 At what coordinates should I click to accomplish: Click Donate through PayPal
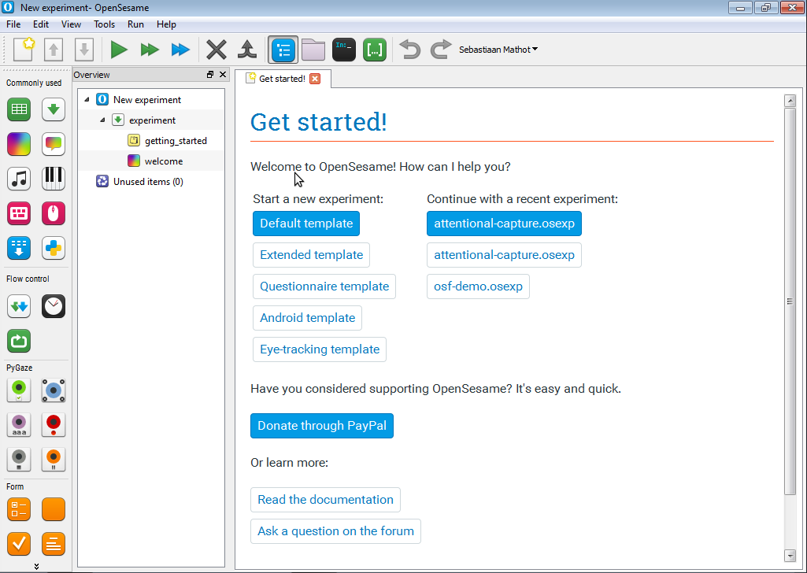pyautogui.click(x=322, y=426)
